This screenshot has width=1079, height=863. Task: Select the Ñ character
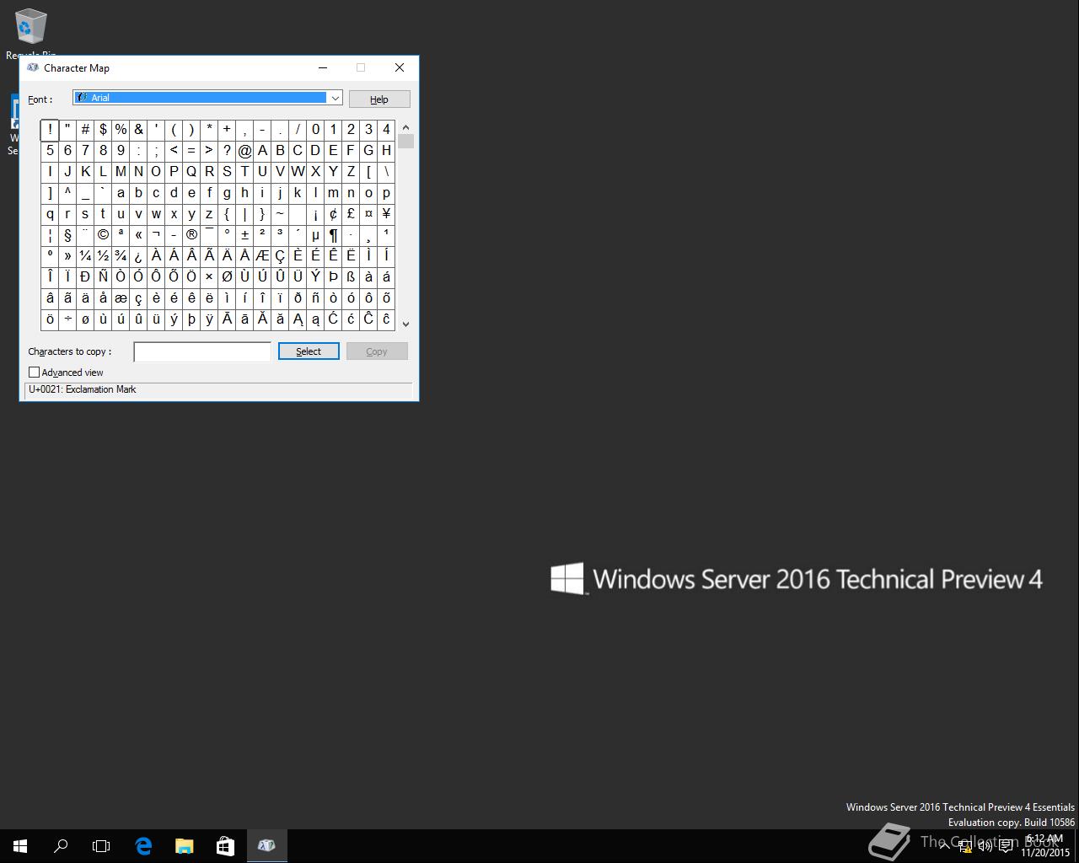[103, 276]
